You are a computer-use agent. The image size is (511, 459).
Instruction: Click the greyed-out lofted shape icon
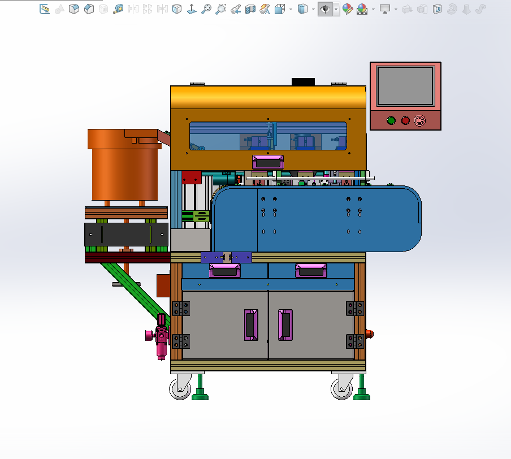point(466,9)
